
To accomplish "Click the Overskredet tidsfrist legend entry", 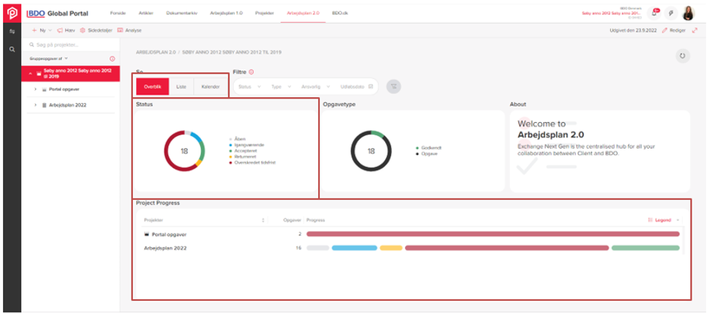I will [x=252, y=163].
